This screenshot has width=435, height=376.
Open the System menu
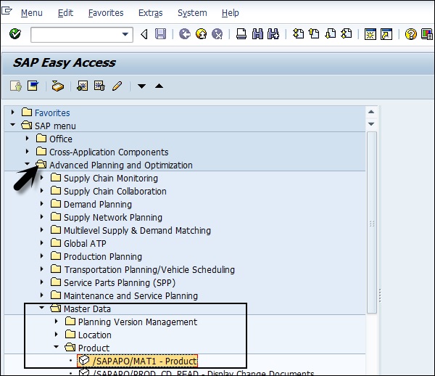pos(191,13)
